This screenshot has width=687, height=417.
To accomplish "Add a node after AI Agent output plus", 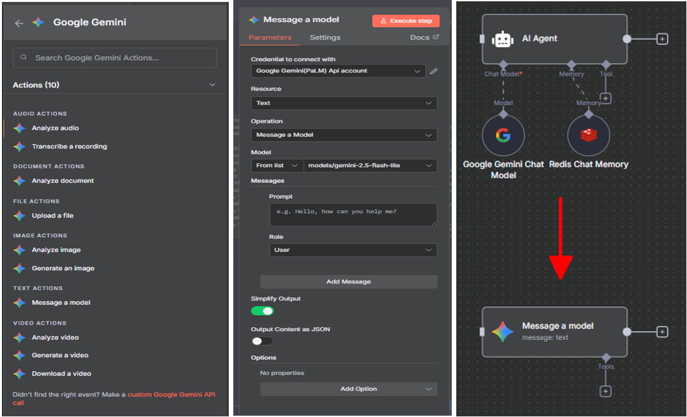I will coord(662,39).
